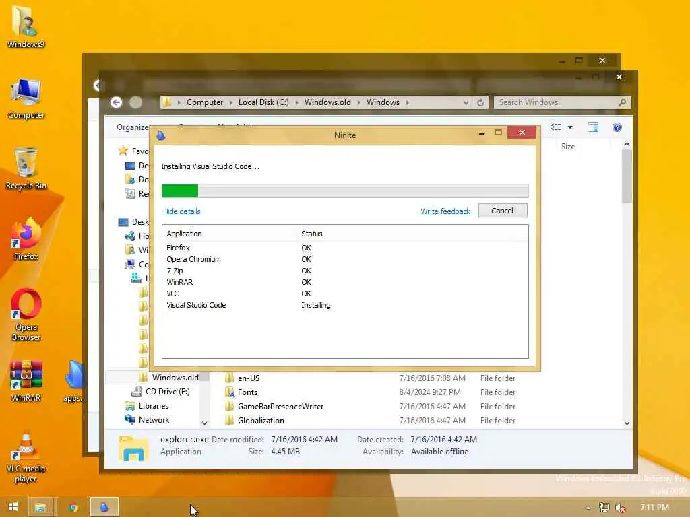Click the file list scroll down arrow
690x517 pixels.
point(627,423)
